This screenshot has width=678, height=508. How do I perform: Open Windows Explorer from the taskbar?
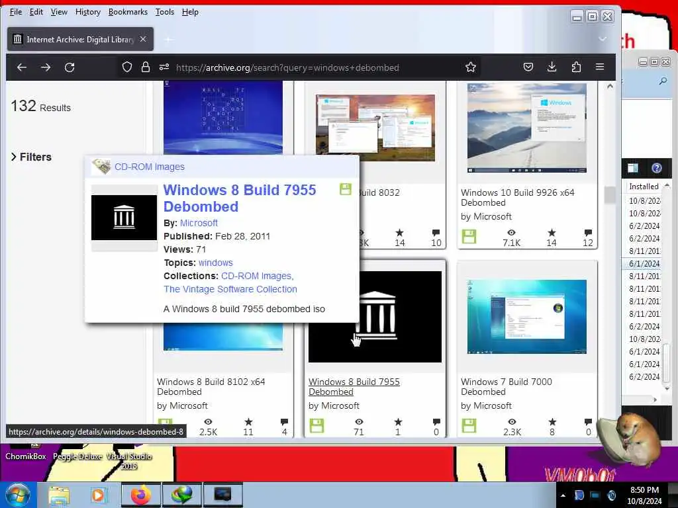click(59, 495)
